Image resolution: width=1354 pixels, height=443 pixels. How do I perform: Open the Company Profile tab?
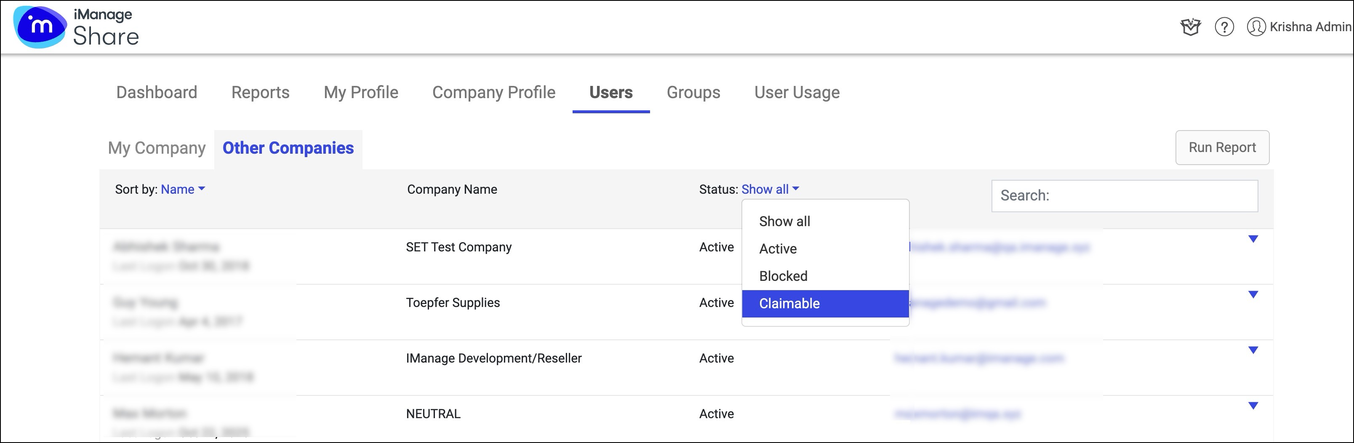(493, 93)
